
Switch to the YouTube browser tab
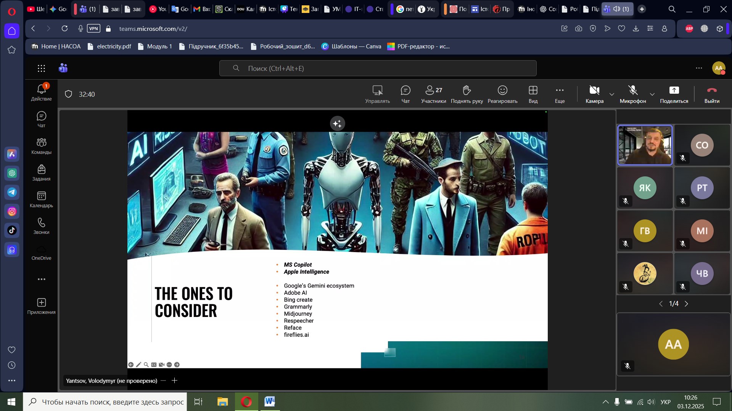pos(36,9)
